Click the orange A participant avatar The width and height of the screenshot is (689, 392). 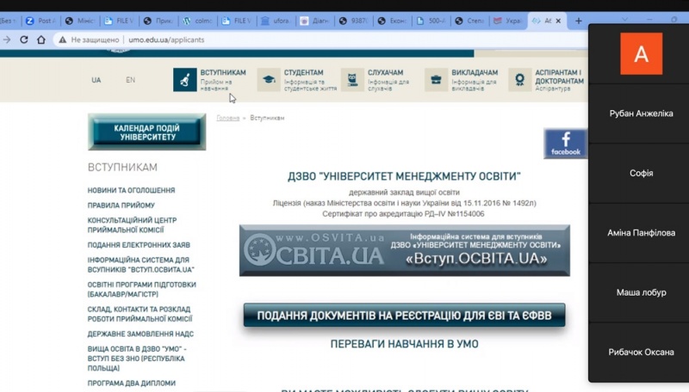[641, 54]
